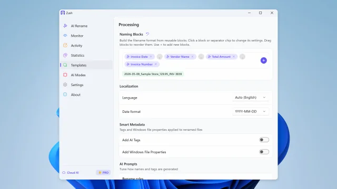Click the About info icon
The image size is (337, 189).
(x=65, y=94)
